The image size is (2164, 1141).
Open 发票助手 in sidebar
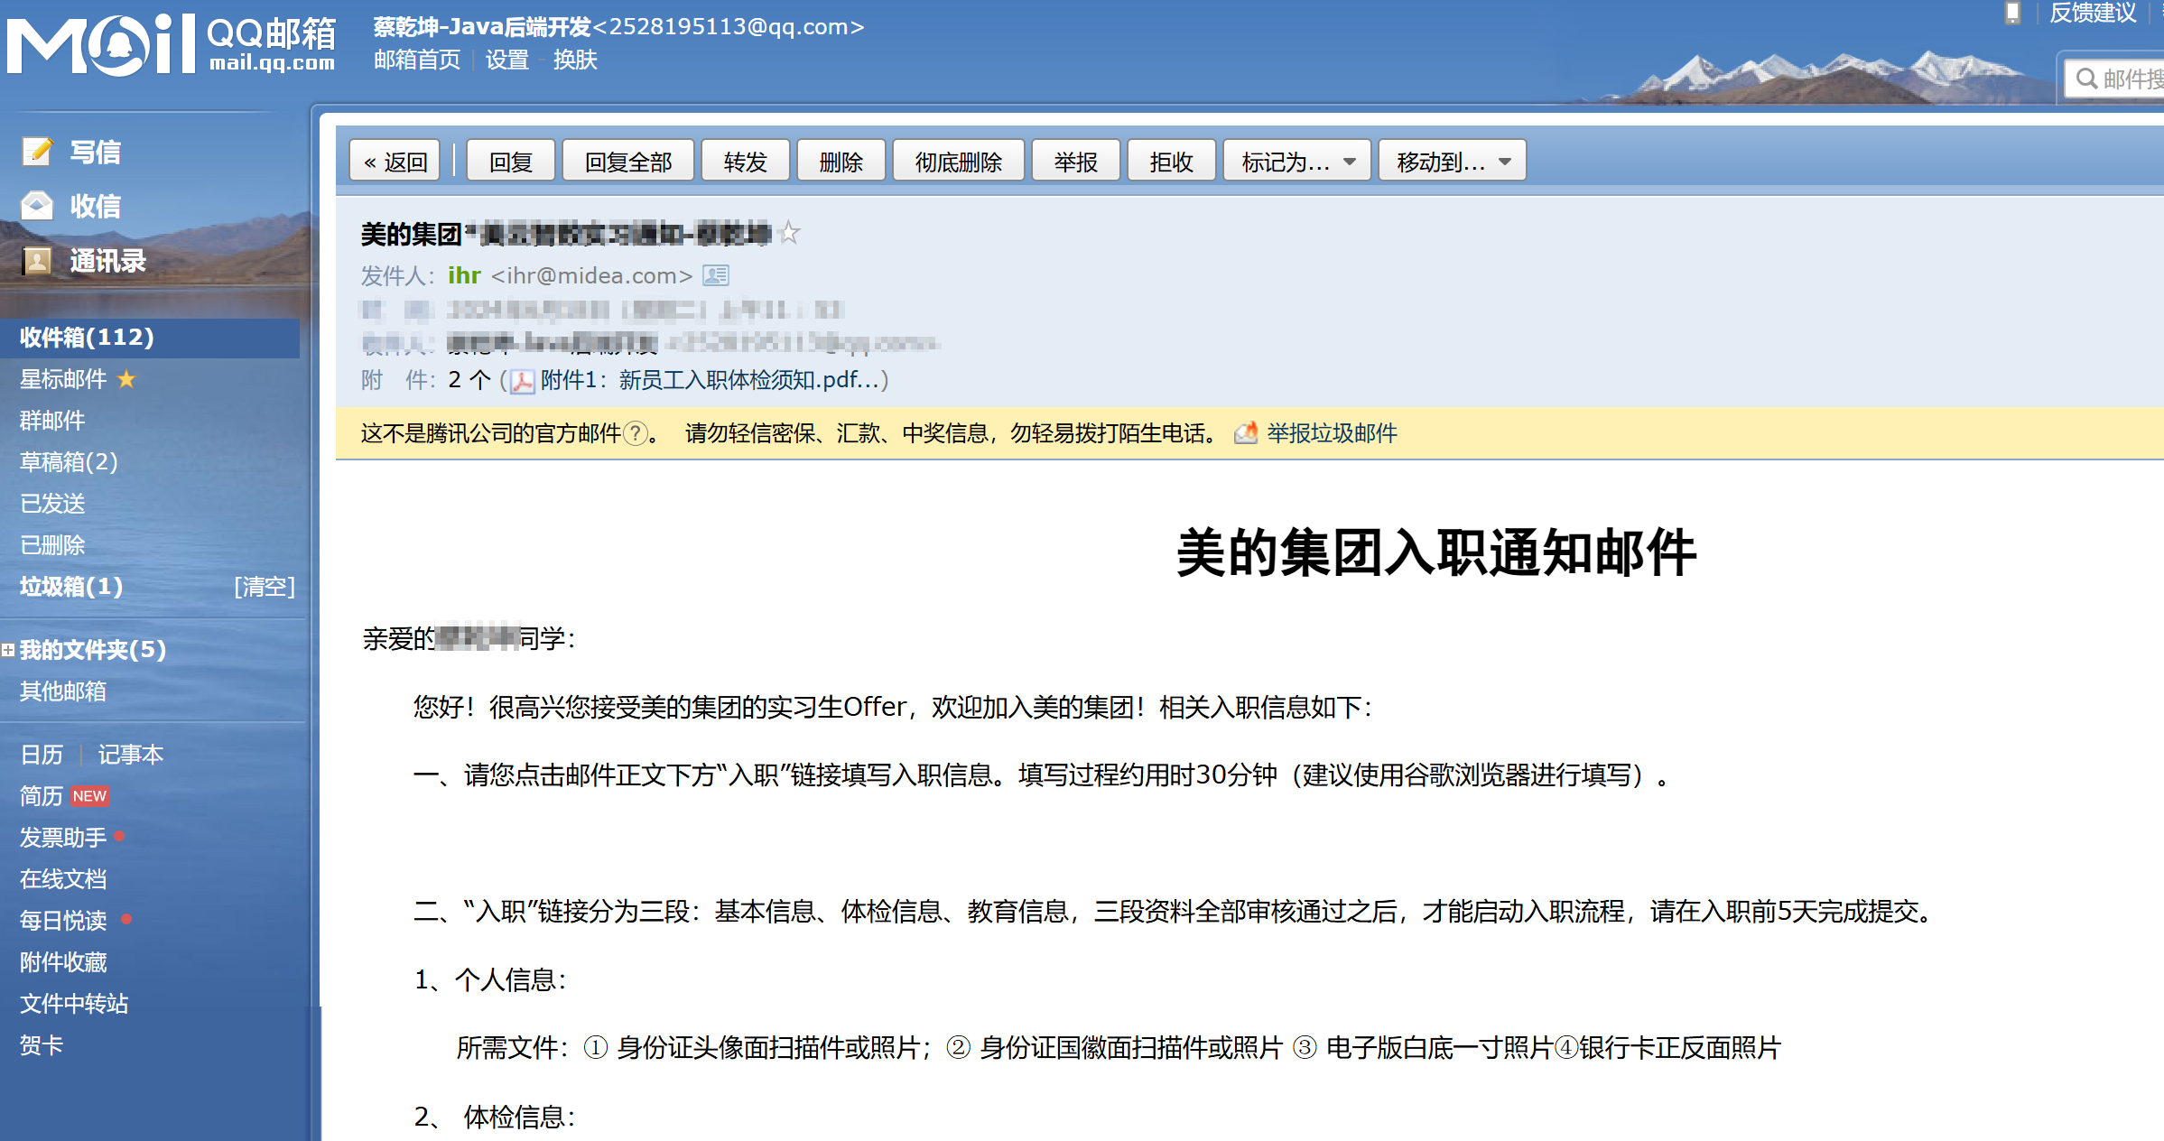click(63, 838)
